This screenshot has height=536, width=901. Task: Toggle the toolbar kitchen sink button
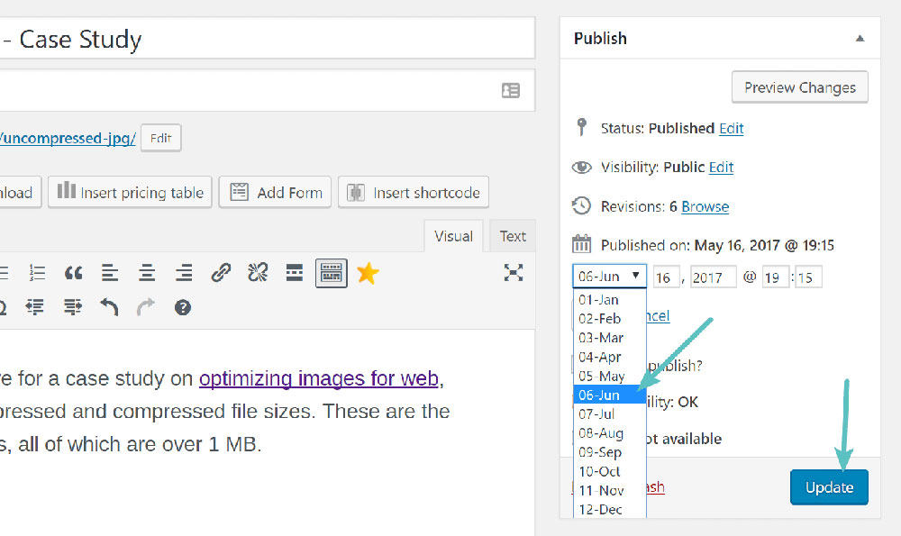point(331,273)
